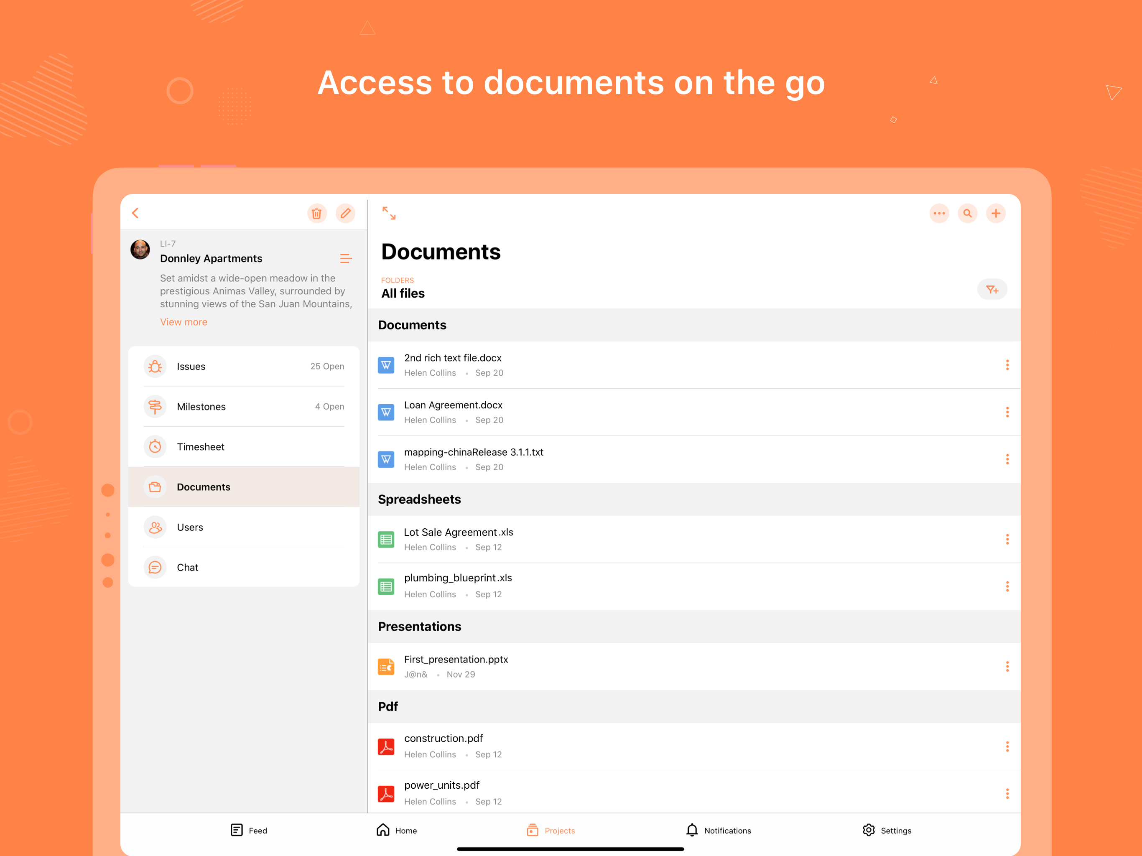Switch to the Settings tab
This screenshot has width=1142, height=856.
[x=887, y=831]
